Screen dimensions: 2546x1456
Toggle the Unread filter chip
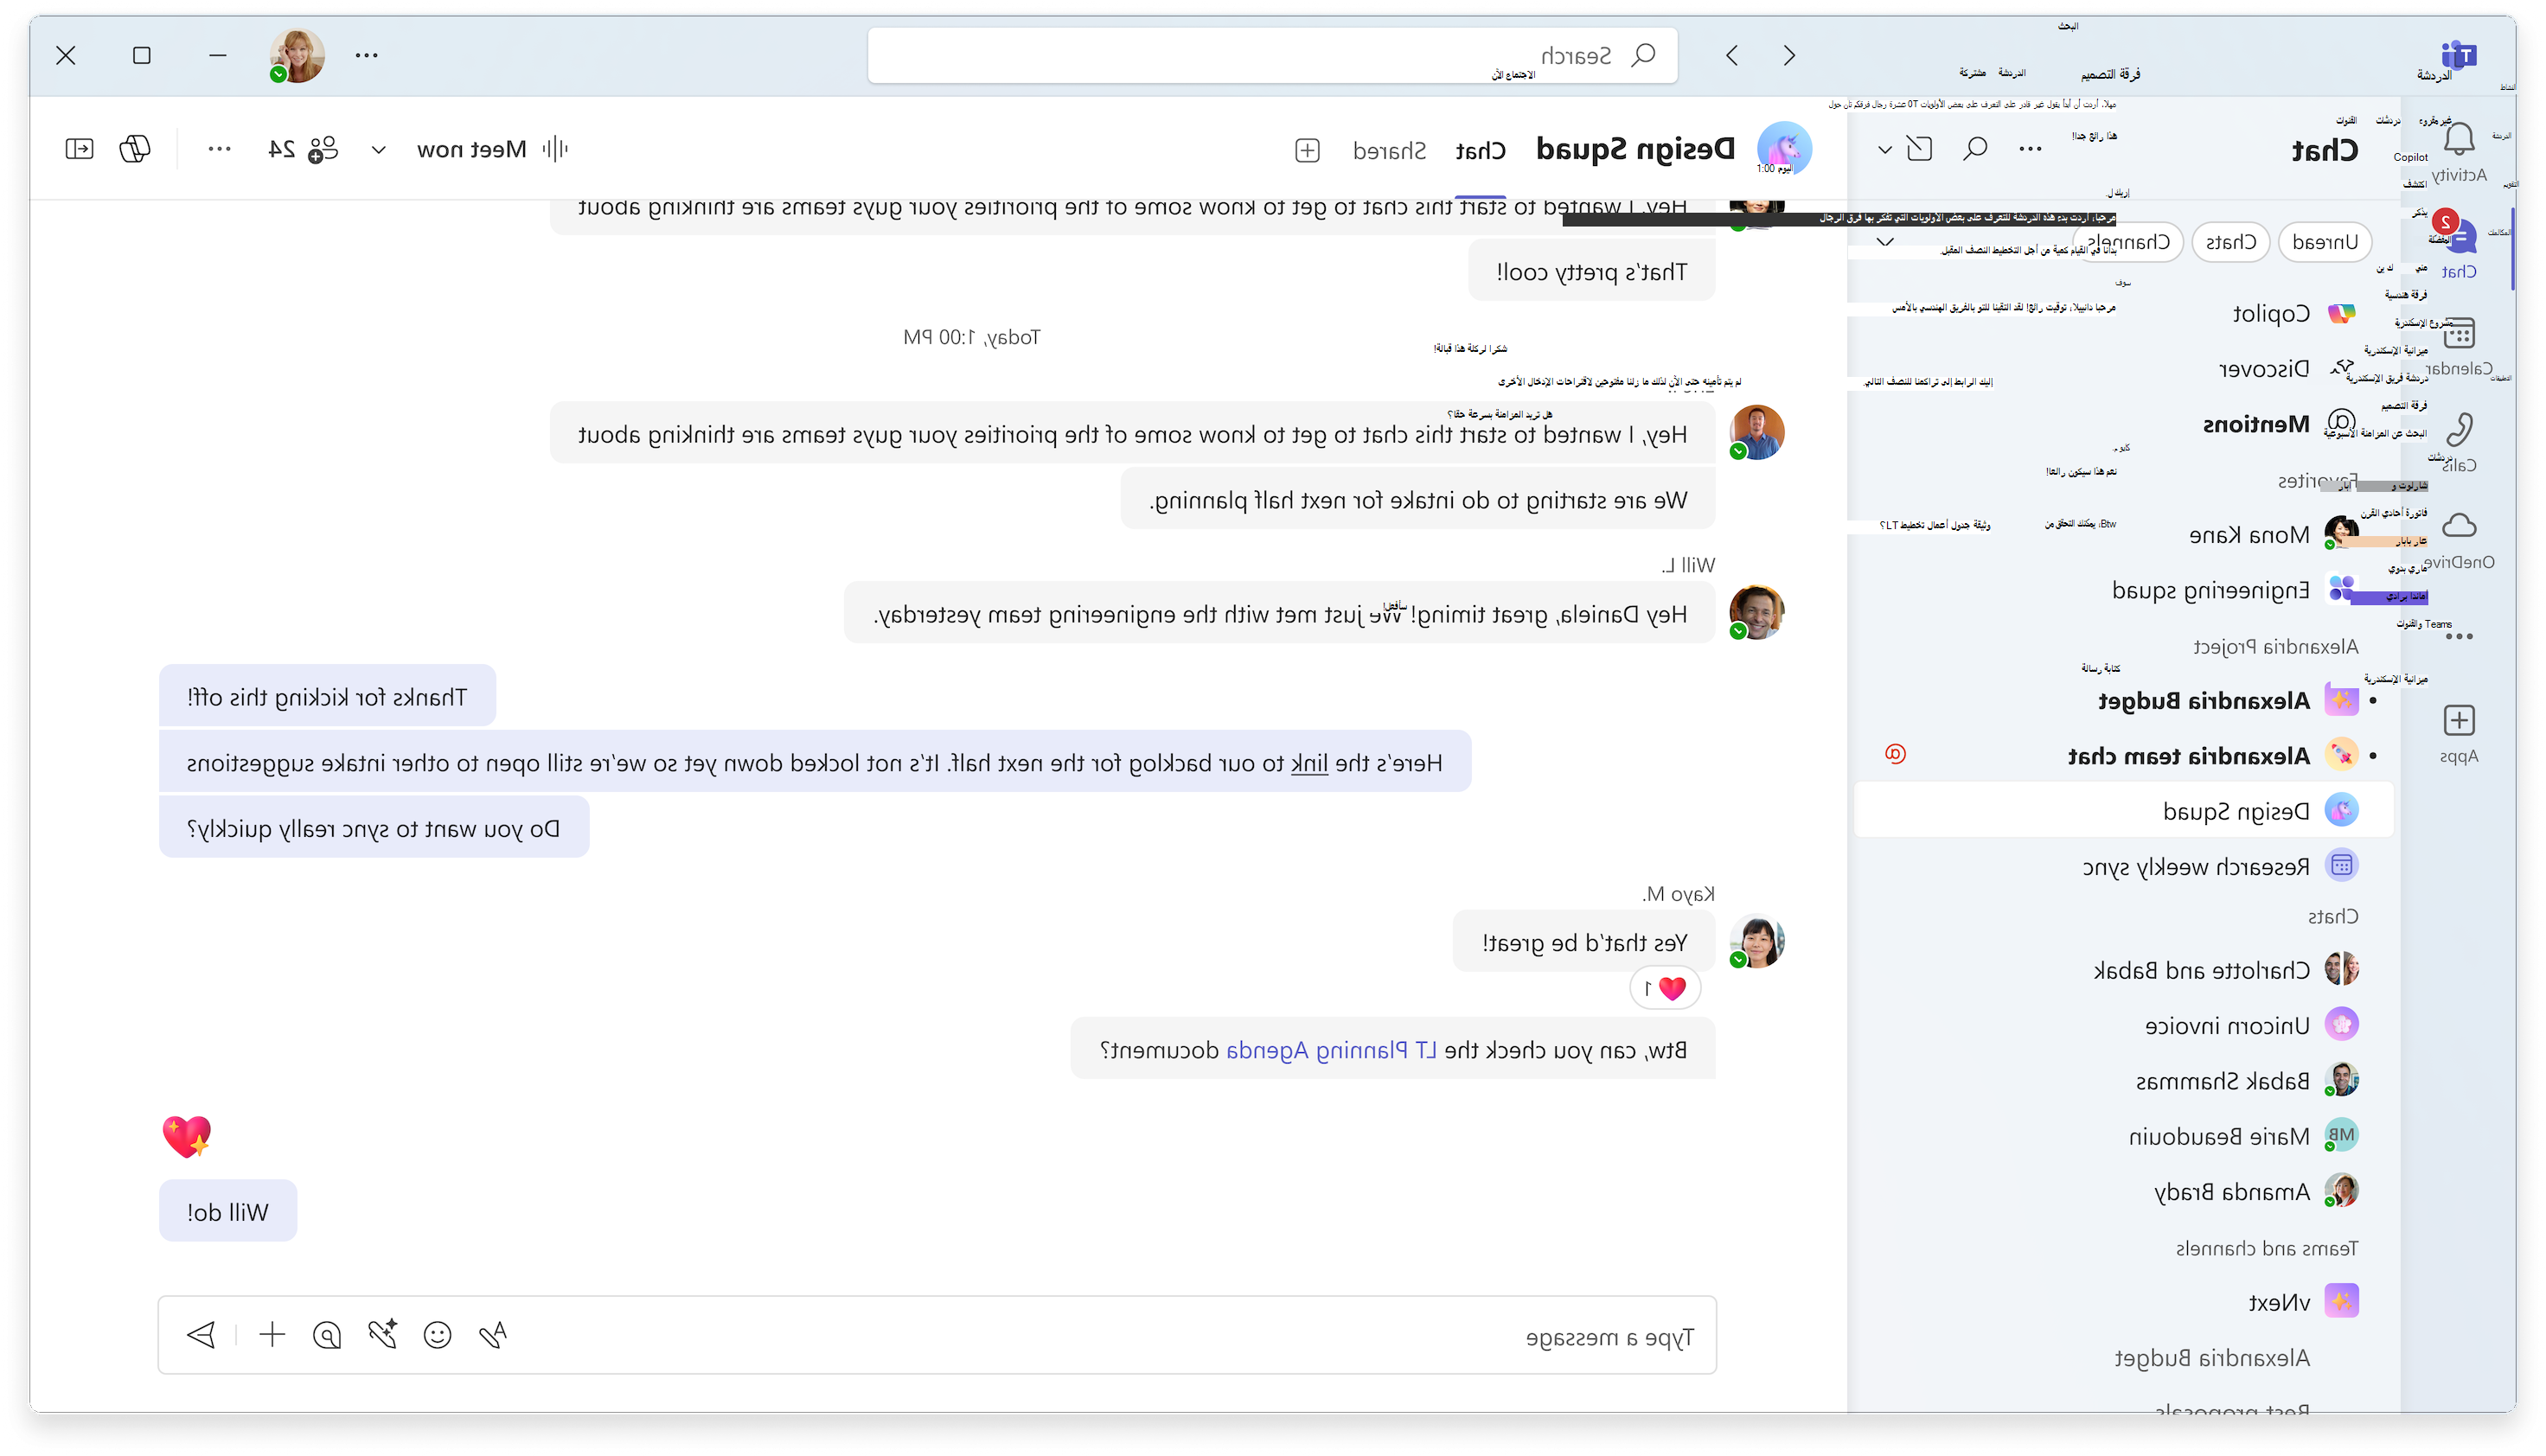pos(2325,242)
